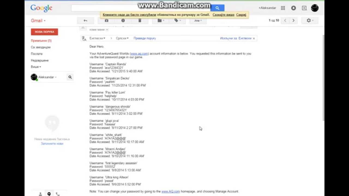This screenshot has height=196, width=349.
Task: Click the date '1/21/2015 9:40:00 AM' line
Action: [116, 71]
